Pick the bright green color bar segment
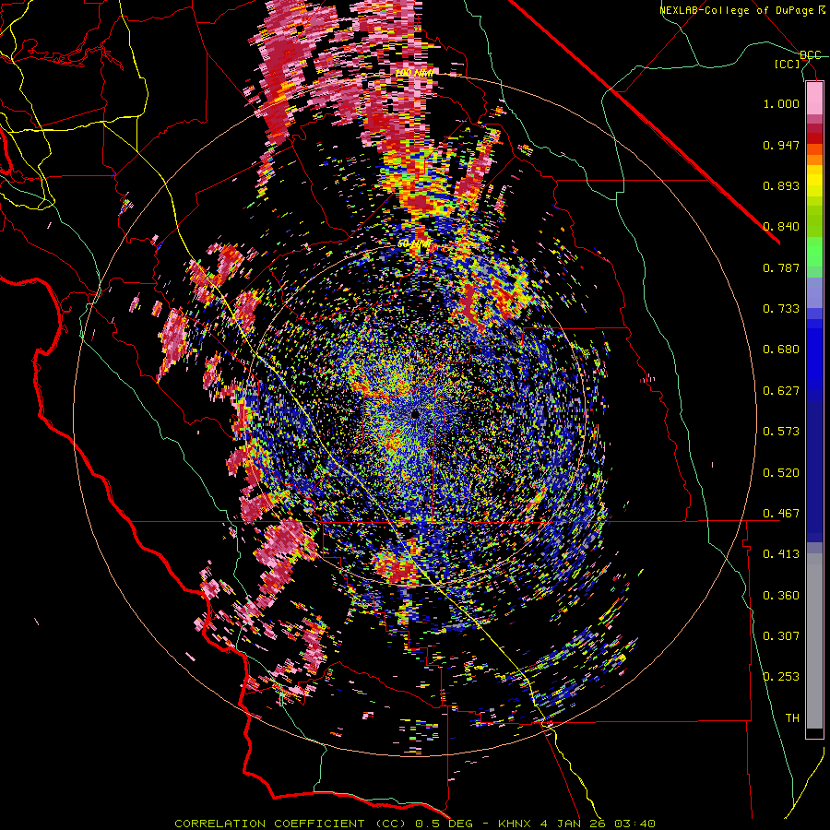The width and height of the screenshot is (830, 830). point(814,252)
